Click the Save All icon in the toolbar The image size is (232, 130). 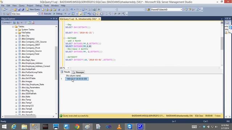tap(23, 10)
